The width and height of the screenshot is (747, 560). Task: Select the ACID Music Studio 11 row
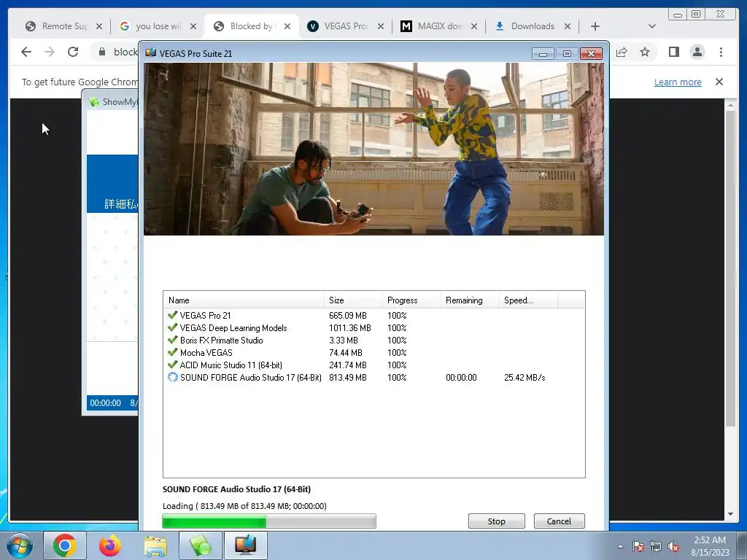[373, 365]
